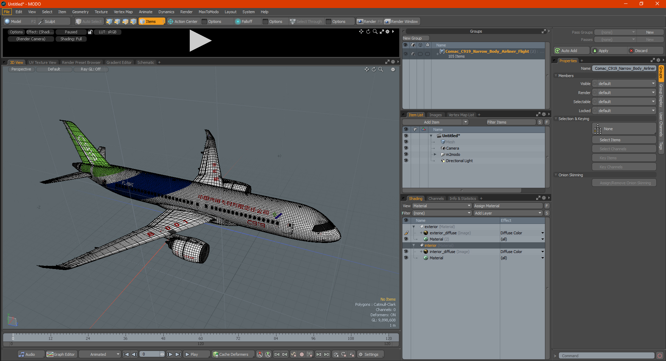Toggle the render preview lock icon
Image resolution: width=666 pixels, height=361 pixels.
pyautogui.click(x=90, y=32)
